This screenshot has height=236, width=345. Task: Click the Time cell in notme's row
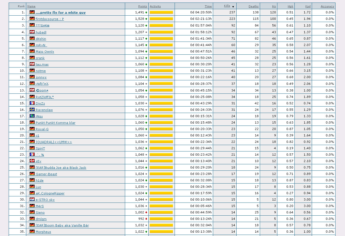201,71
